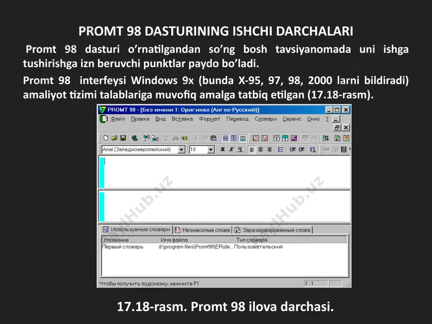Align text right
The height and width of the screenshot is (324, 432).
tap(269, 149)
